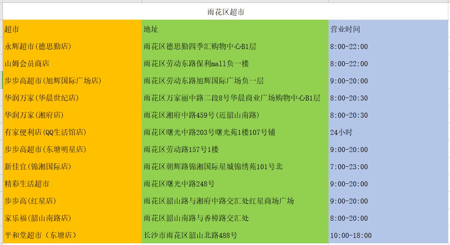This screenshot has width=450, height=245.
Task: Click hours cell in 山姆会员商店 row
Action: coord(388,63)
